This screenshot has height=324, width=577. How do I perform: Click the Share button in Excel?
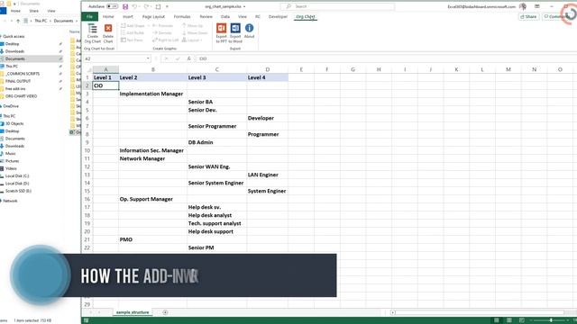(528, 16)
